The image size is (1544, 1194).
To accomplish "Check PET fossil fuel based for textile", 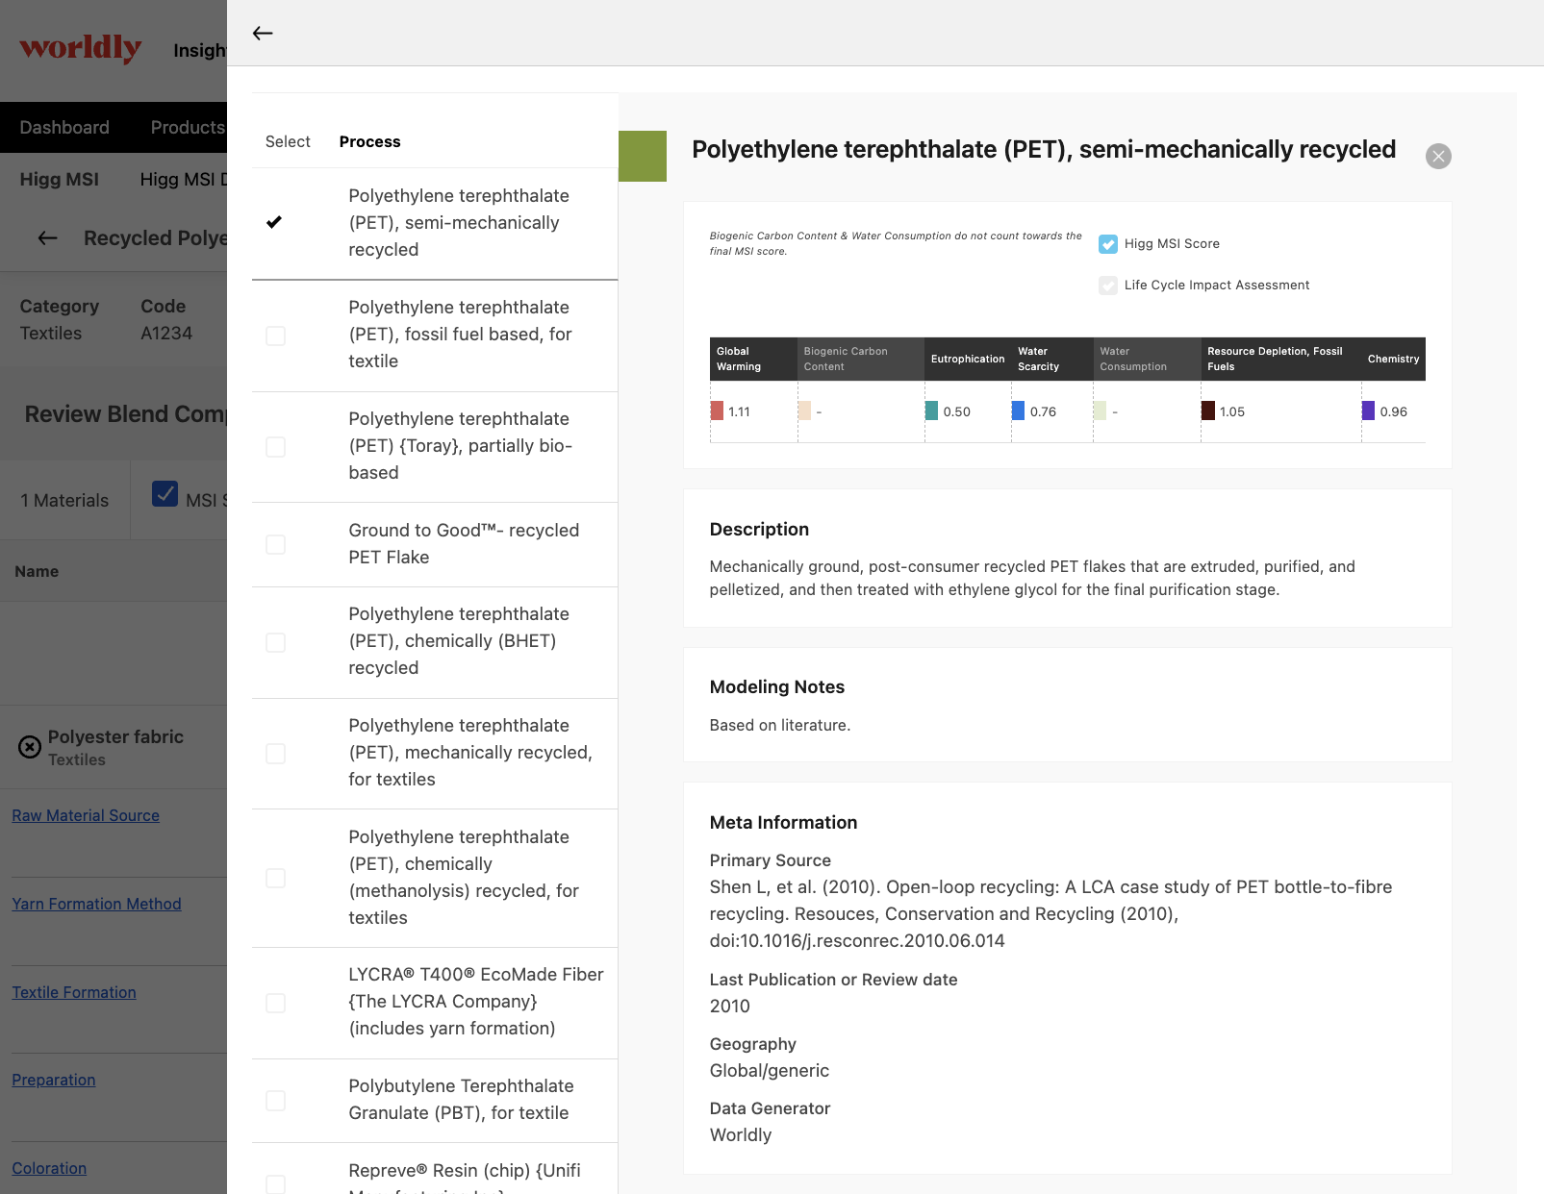I will coord(275,336).
